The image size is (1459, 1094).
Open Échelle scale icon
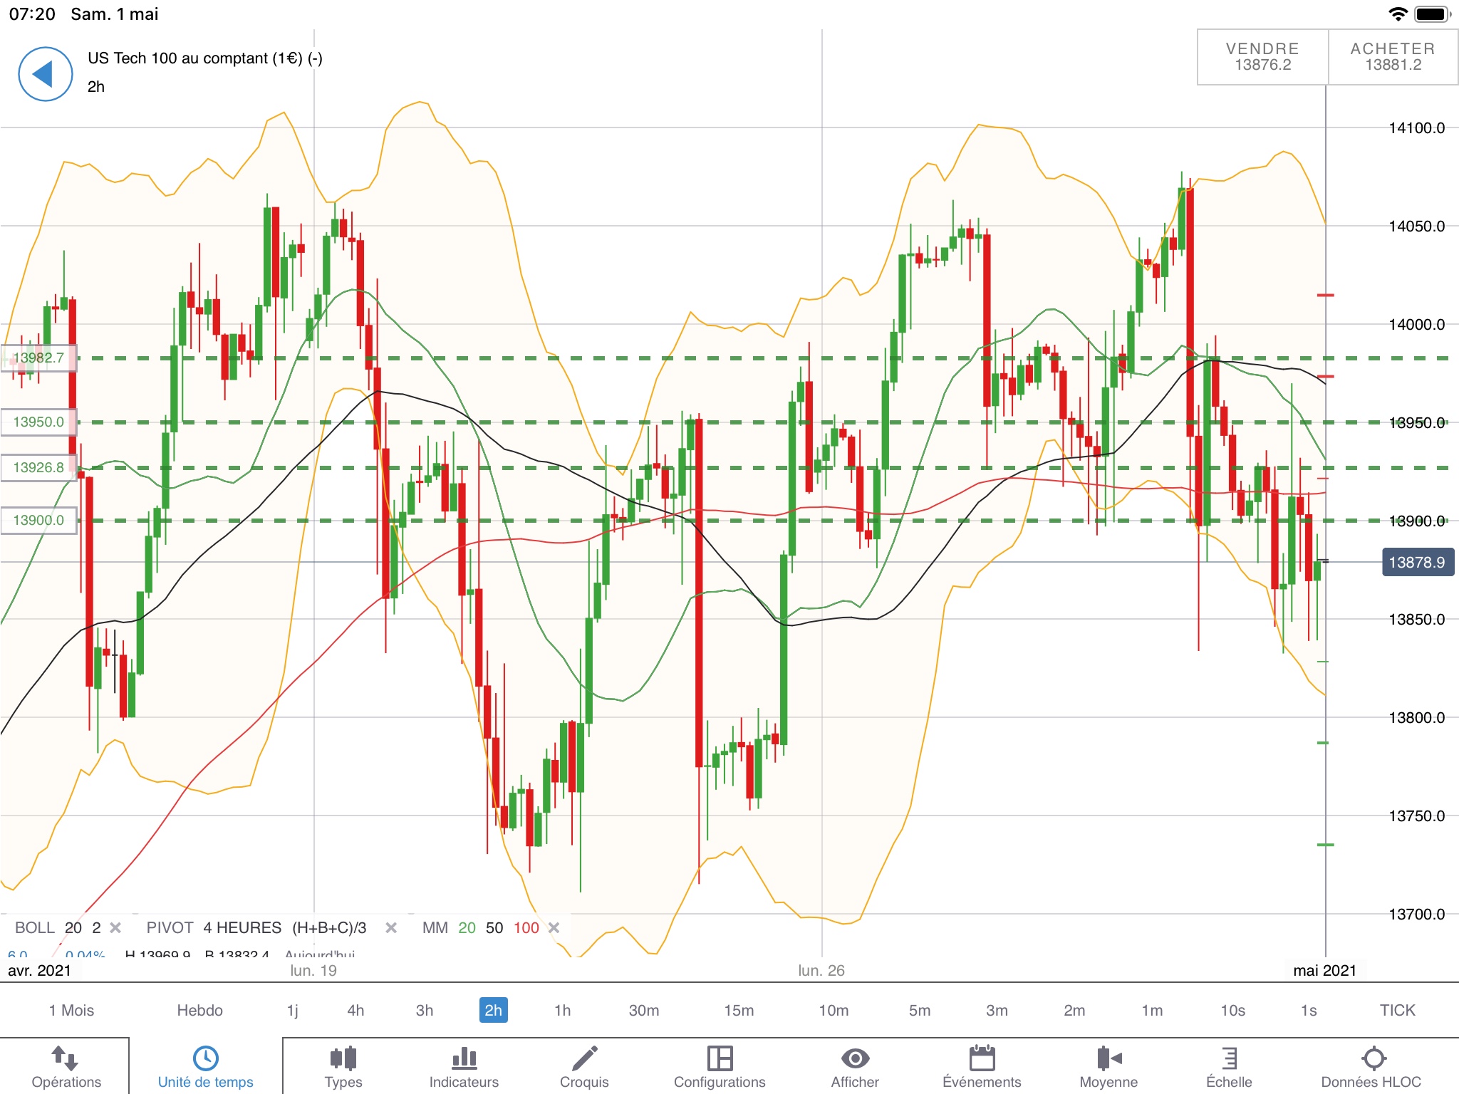(x=1229, y=1058)
